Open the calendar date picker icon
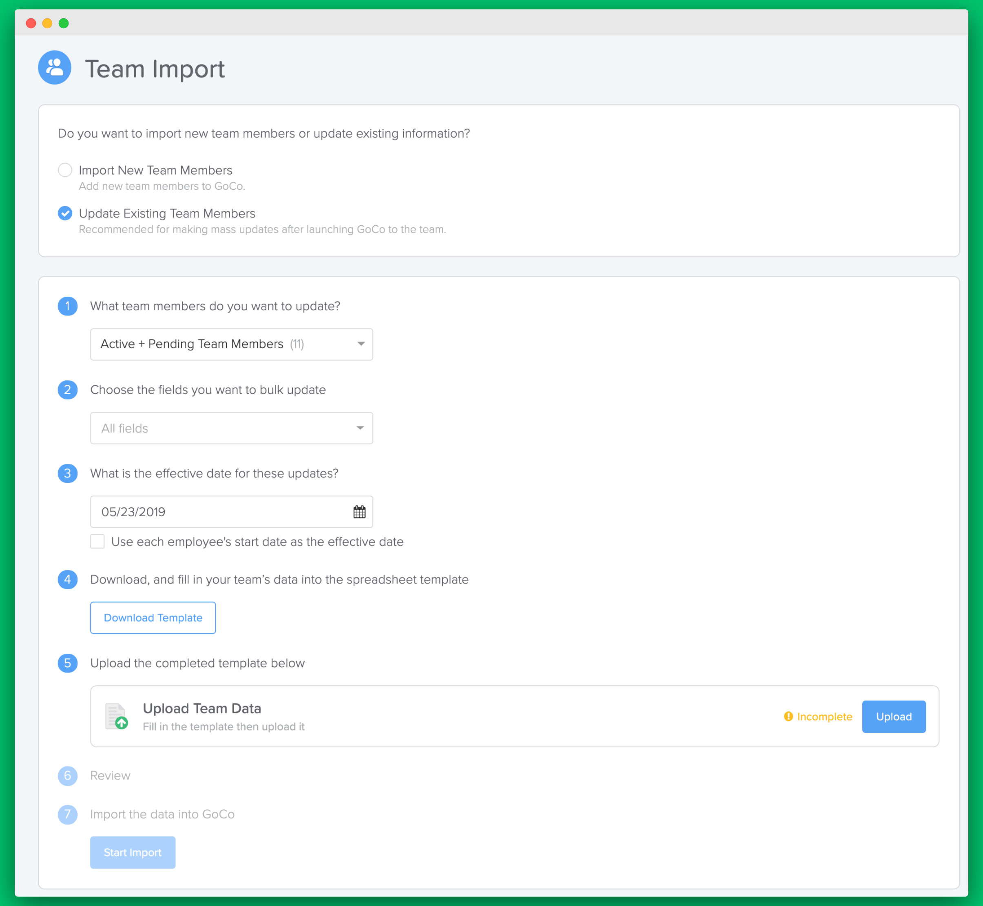 [x=359, y=512]
